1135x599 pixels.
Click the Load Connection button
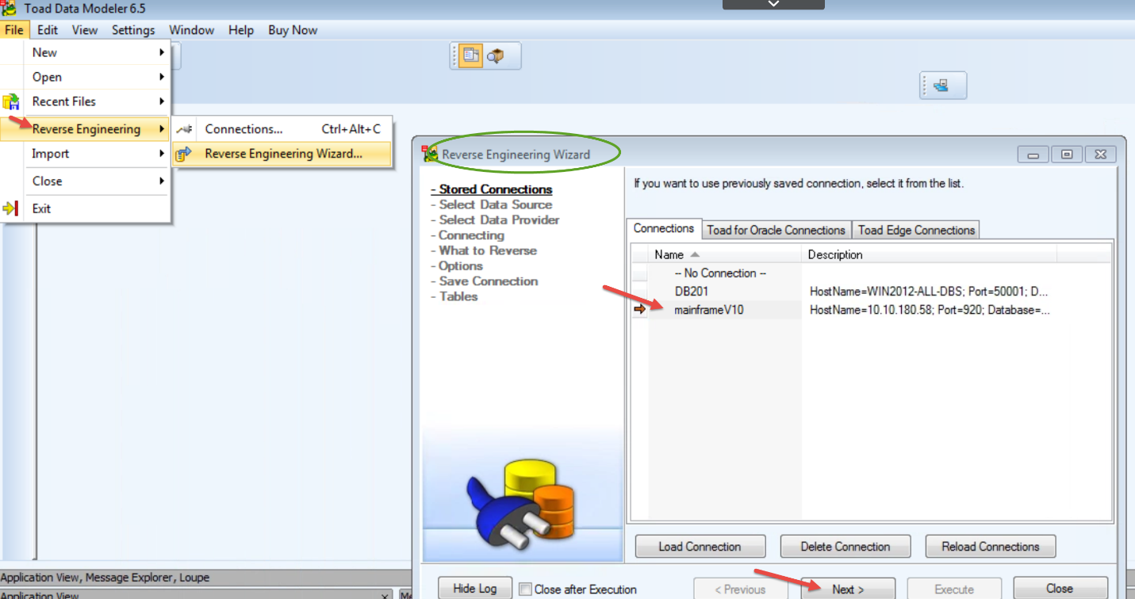[x=700, y=547]
